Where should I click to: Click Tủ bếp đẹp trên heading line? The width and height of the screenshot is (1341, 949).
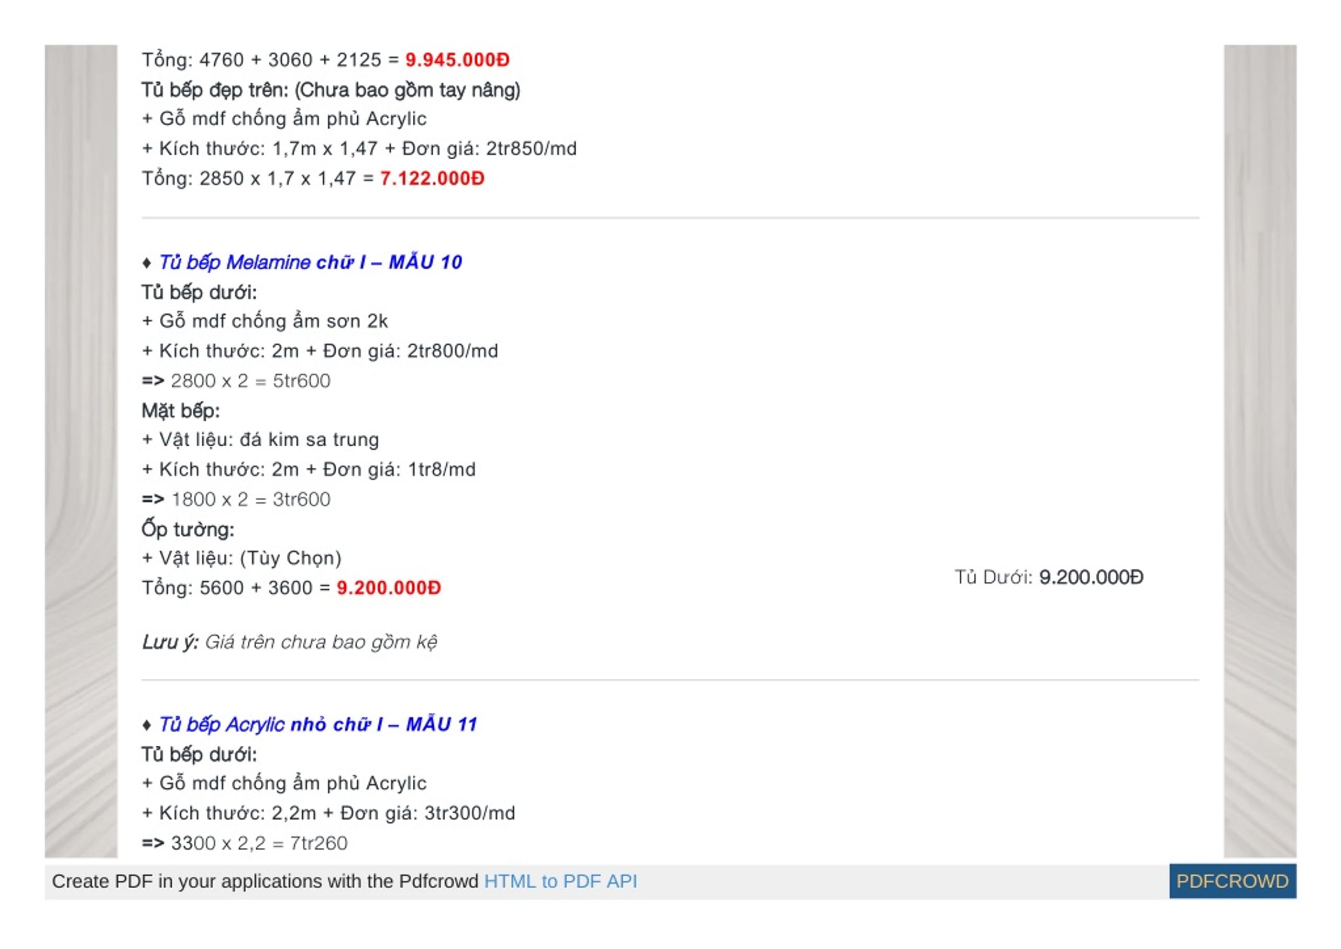[x=331, y=90]
